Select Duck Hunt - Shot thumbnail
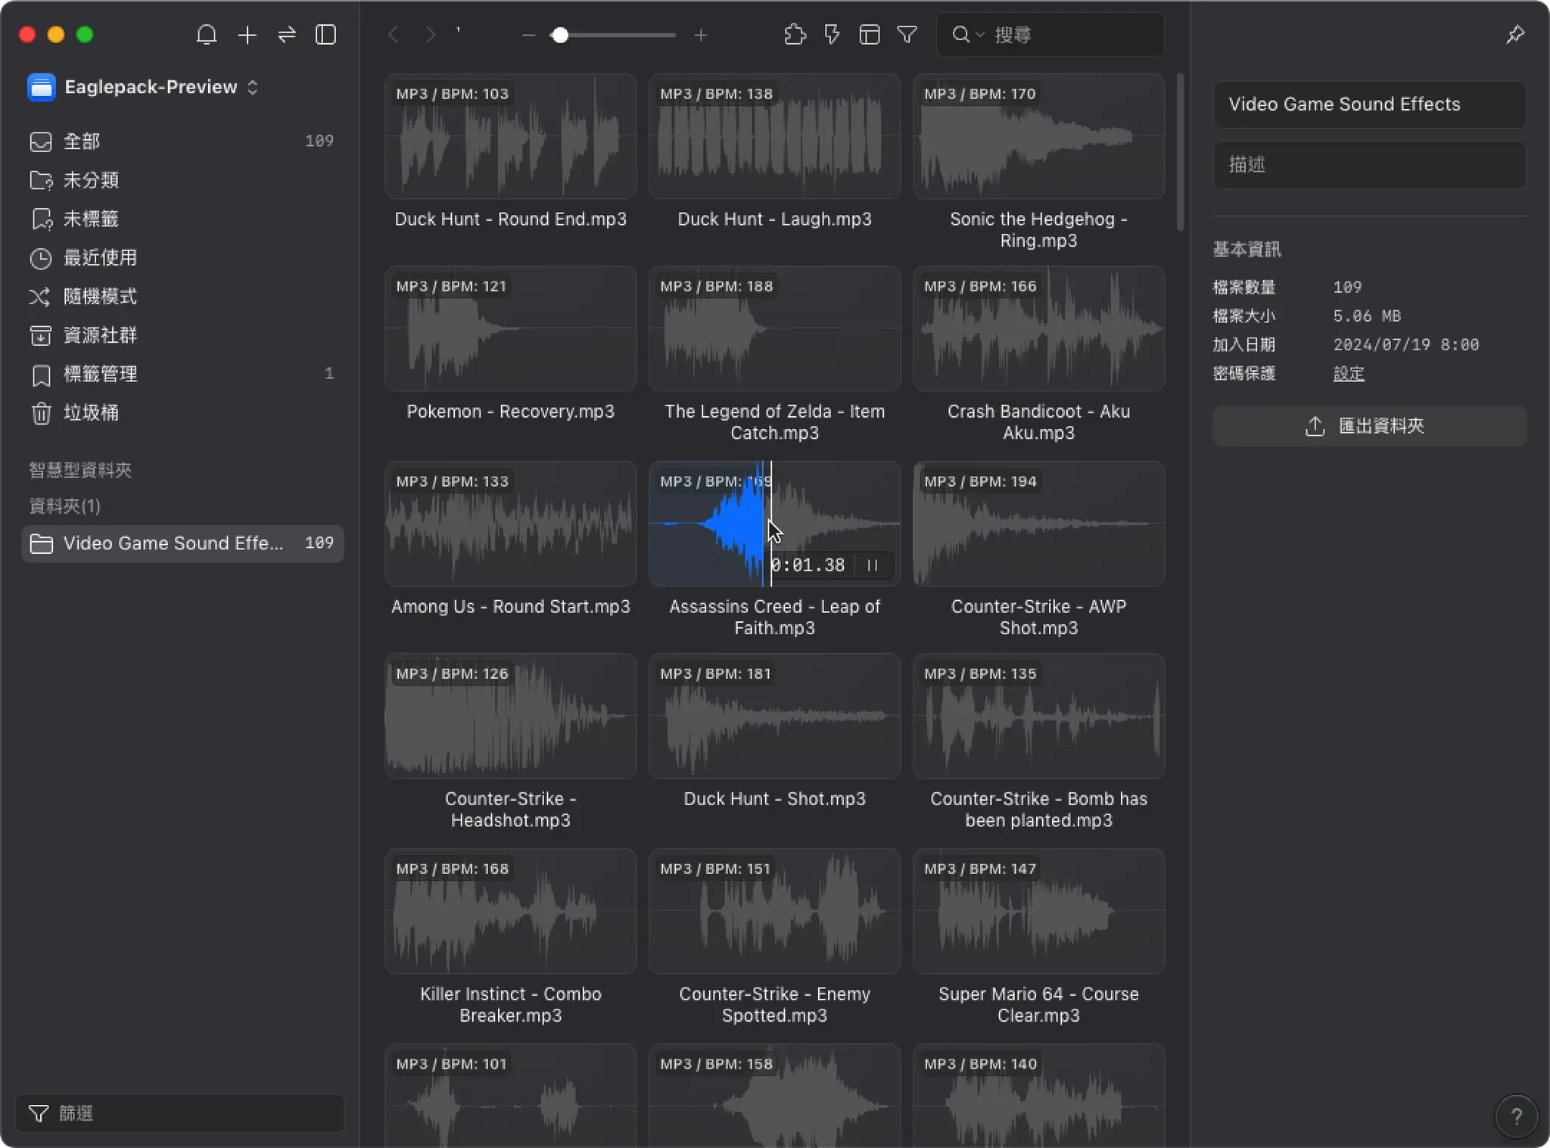This screenshot has height=1148, width=1550. (x=774, y=716)
